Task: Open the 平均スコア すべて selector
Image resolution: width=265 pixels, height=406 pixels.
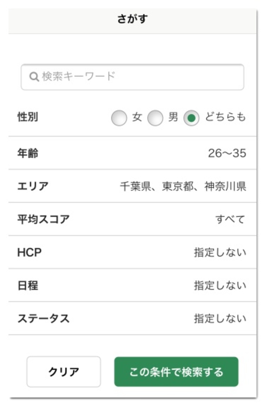Action: (132, 219)
